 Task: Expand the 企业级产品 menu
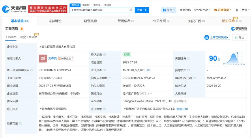[x=202, y=10]
